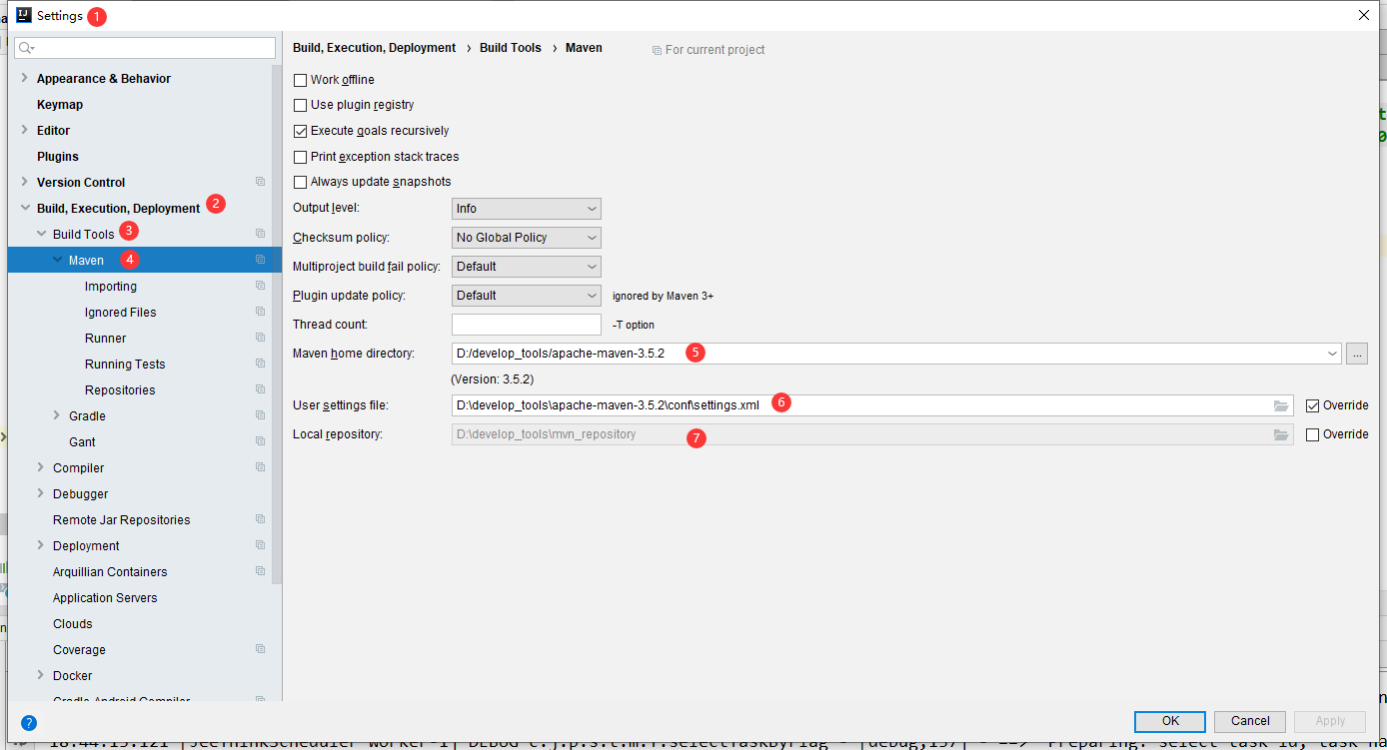Viewport: 1387px width, 750px height.
Task: Click the browse '...' button for Maven home
Action: [1357, 354]
